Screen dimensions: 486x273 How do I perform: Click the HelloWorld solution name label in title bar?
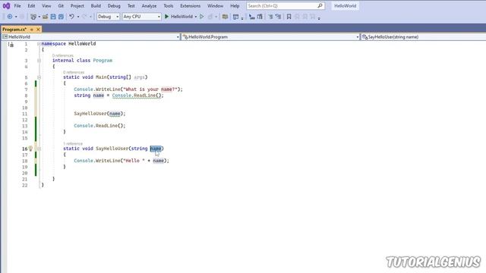pyautogui.click(x=345, y=6)
